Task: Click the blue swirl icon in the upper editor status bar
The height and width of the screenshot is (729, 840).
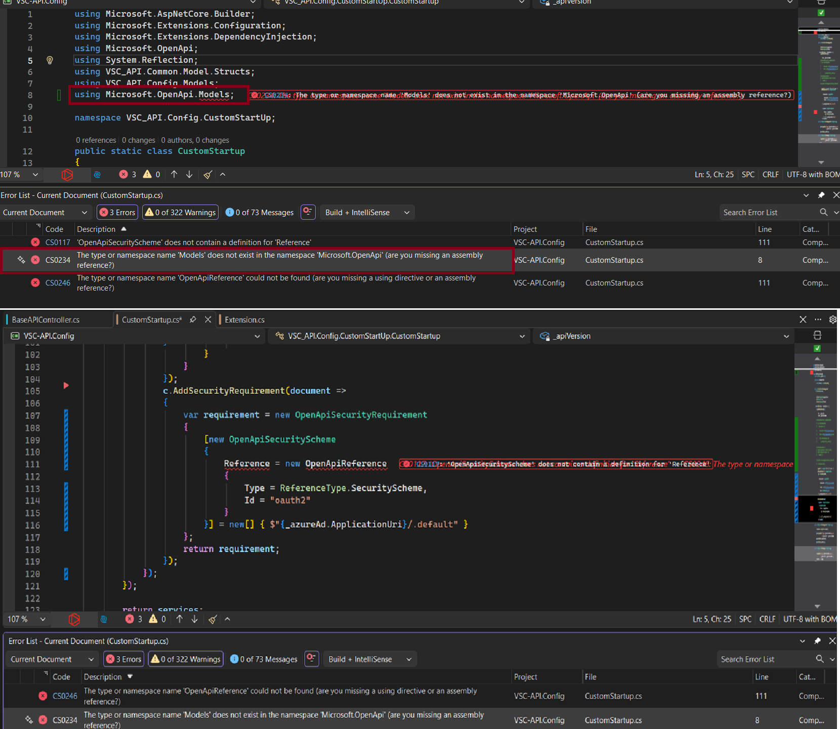Action: click(x=97, y=175)
